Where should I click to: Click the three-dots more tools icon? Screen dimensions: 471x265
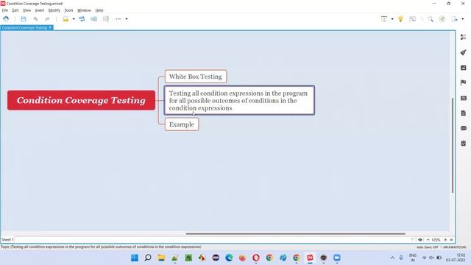pos(118,19)
